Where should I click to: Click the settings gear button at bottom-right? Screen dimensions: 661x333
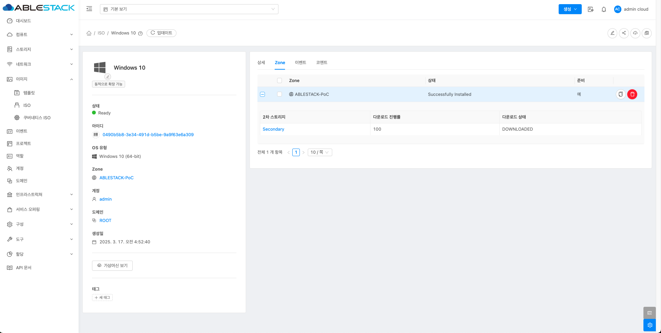tap(650, 325)
